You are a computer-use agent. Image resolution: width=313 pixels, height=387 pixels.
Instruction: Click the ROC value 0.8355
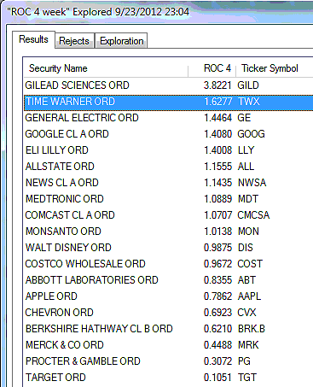[x=217, y=280]
